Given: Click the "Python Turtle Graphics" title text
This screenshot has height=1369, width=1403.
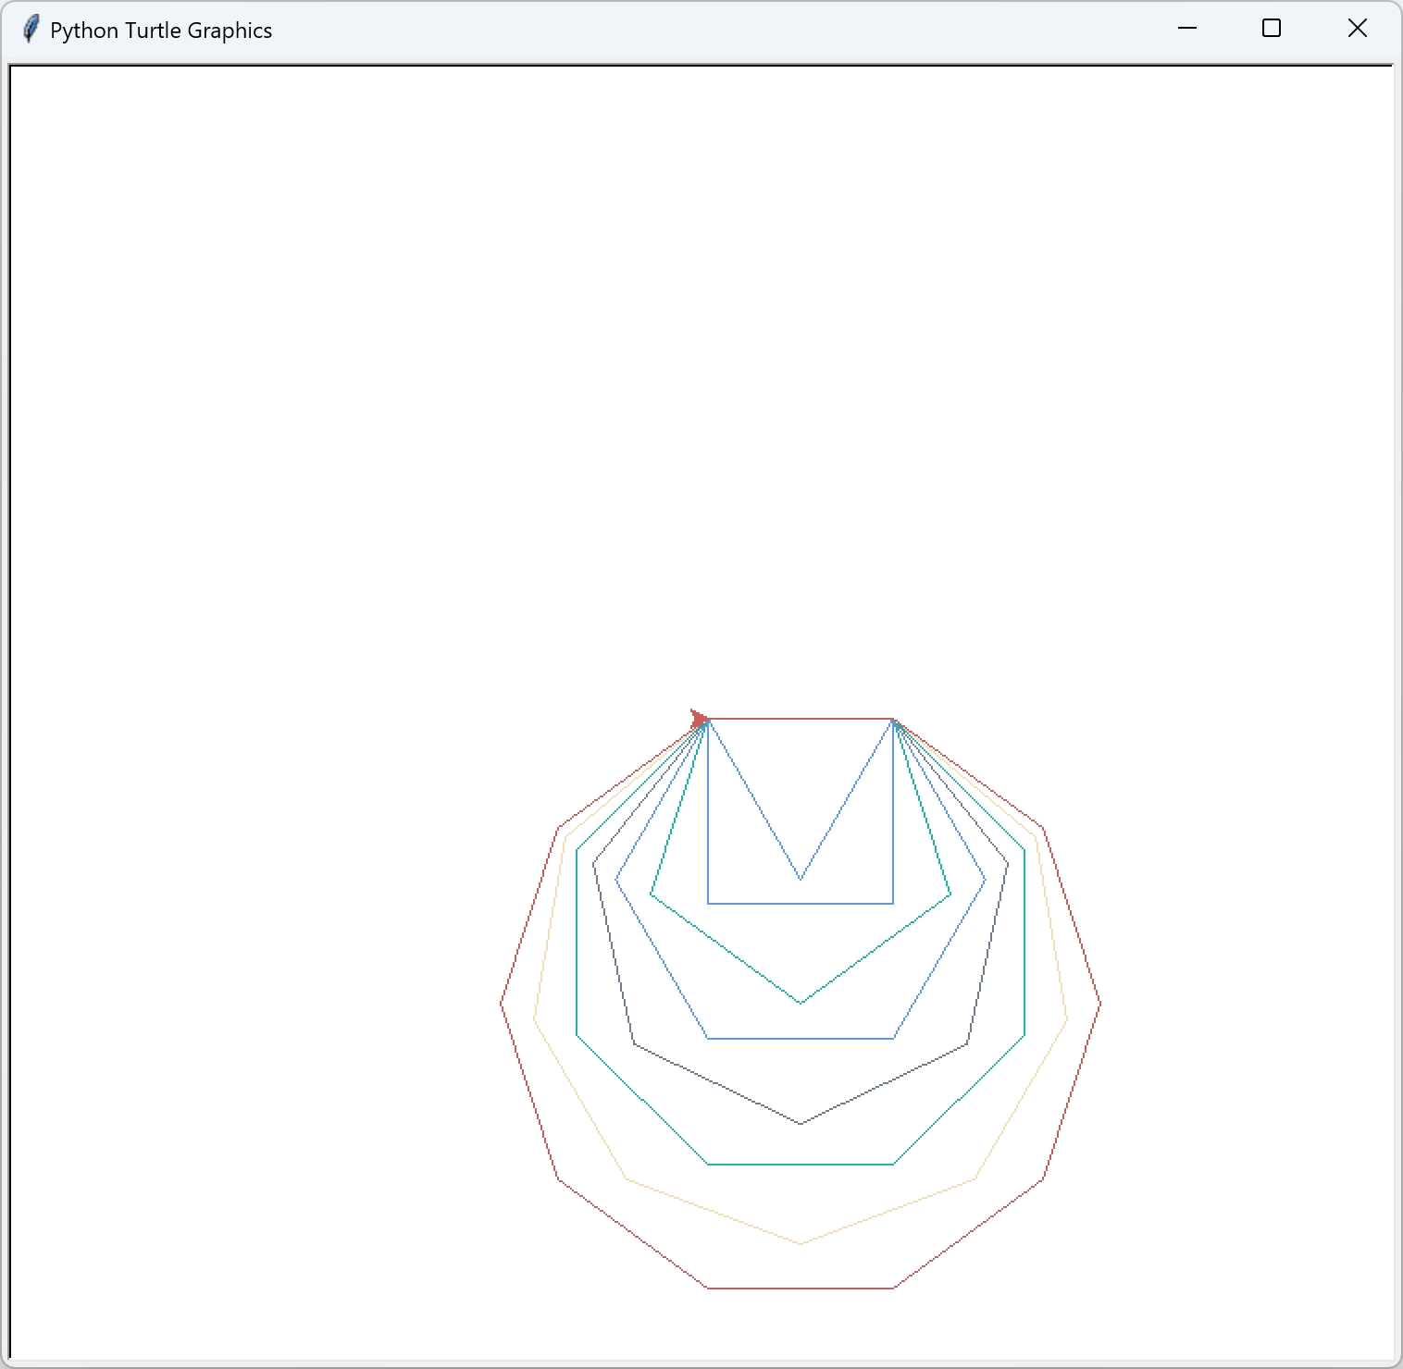Looking at the screenshot, I should pyautogui.click(x=161, y=31).
